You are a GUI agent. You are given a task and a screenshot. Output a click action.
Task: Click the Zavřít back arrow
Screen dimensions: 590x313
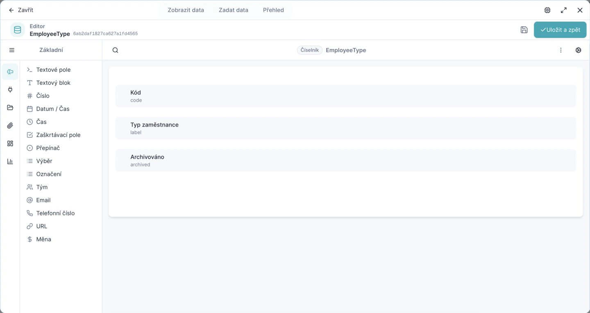click(x=11, y=10)
